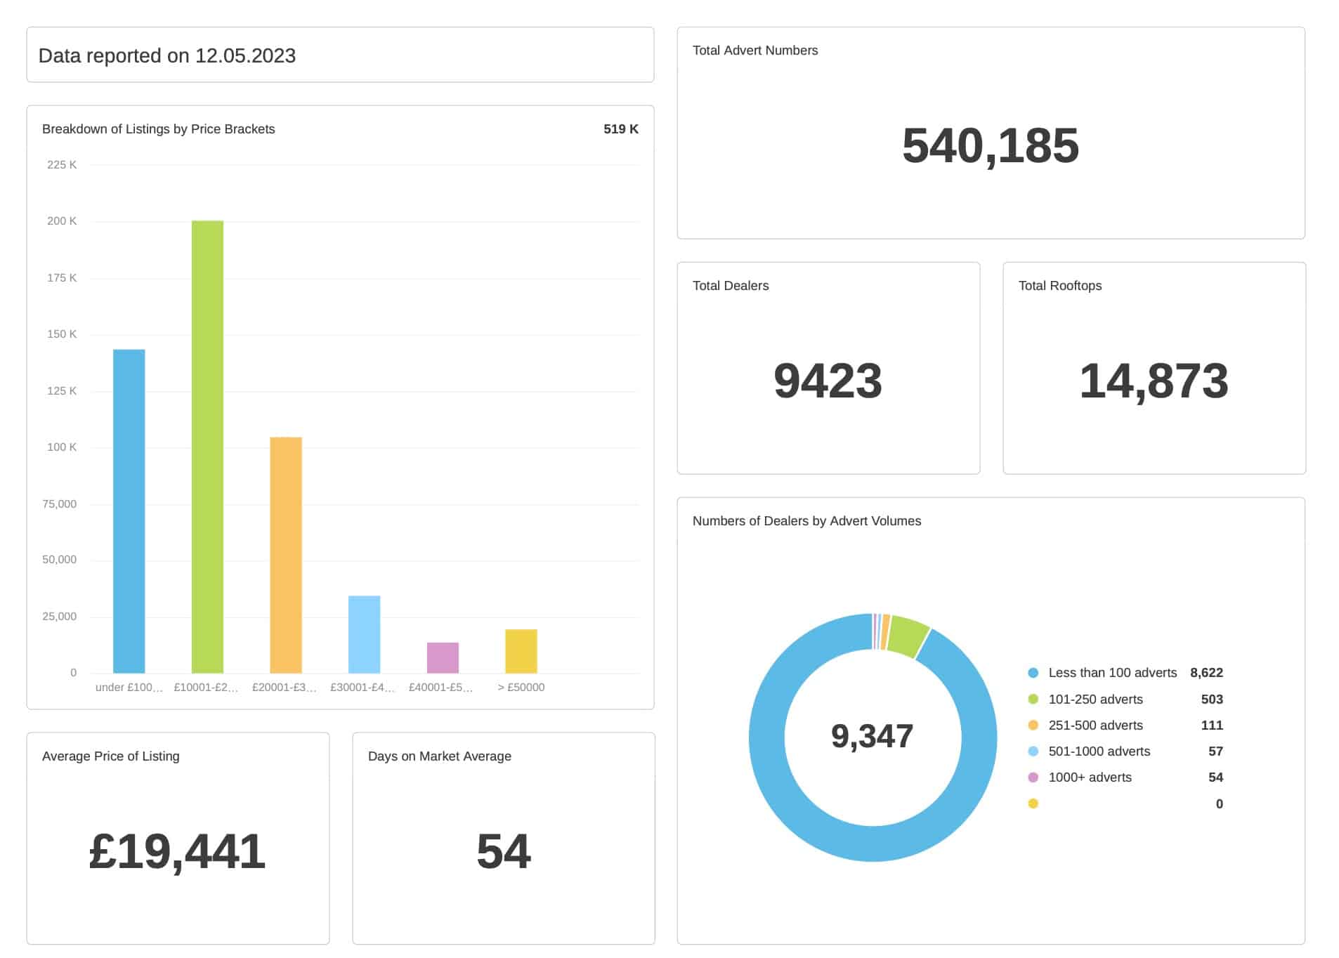Expand the '£40001-£5...' axis label
Screen dimensions: 1339x958
click(441, 687)
